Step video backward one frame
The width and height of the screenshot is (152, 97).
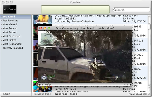point(127,85)
